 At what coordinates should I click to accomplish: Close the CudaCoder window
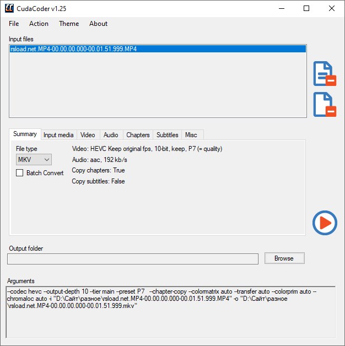click(332, 8)
